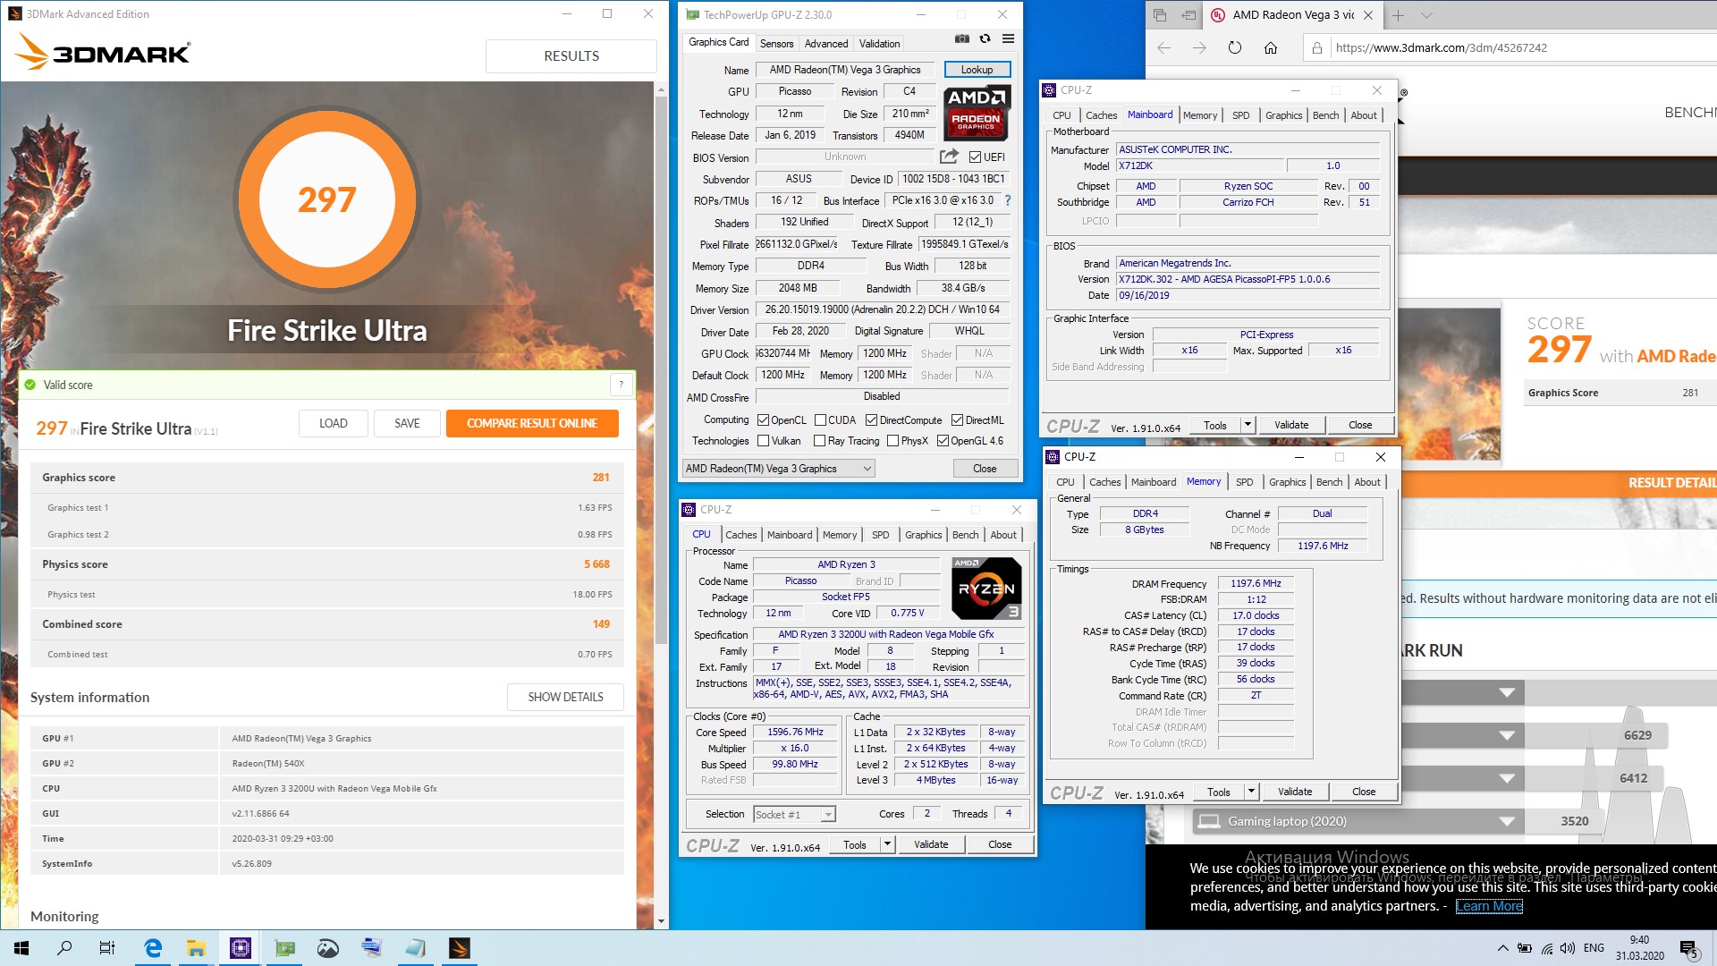The image size is (1717, 966).
Task: Close the AMD Radeon Vega 3 browser tab
Action: 1368,15
